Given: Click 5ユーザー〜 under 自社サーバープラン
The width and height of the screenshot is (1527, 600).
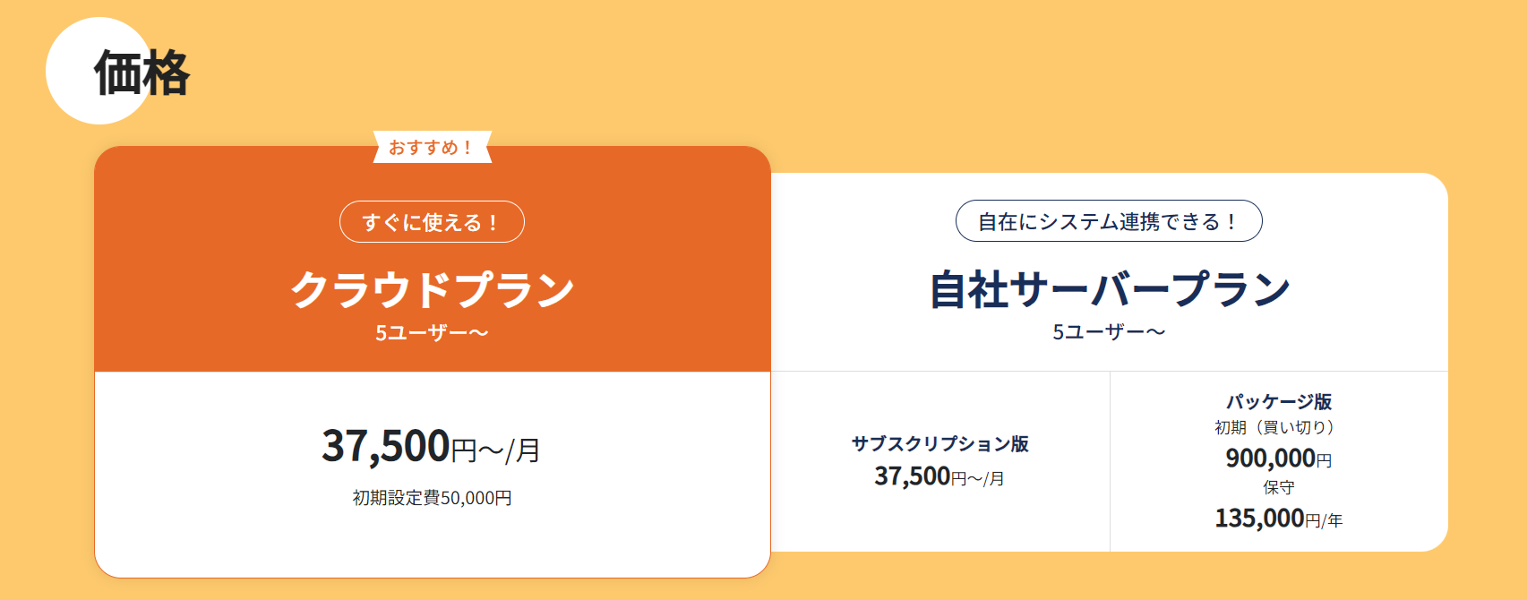Looking at the screenshot, I should [x=1109, y=332].
